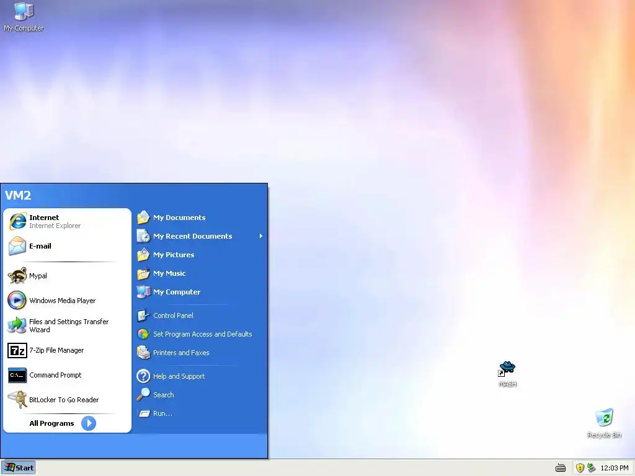
Task: Expand All Programs with the green arrow
Action: 89,423
